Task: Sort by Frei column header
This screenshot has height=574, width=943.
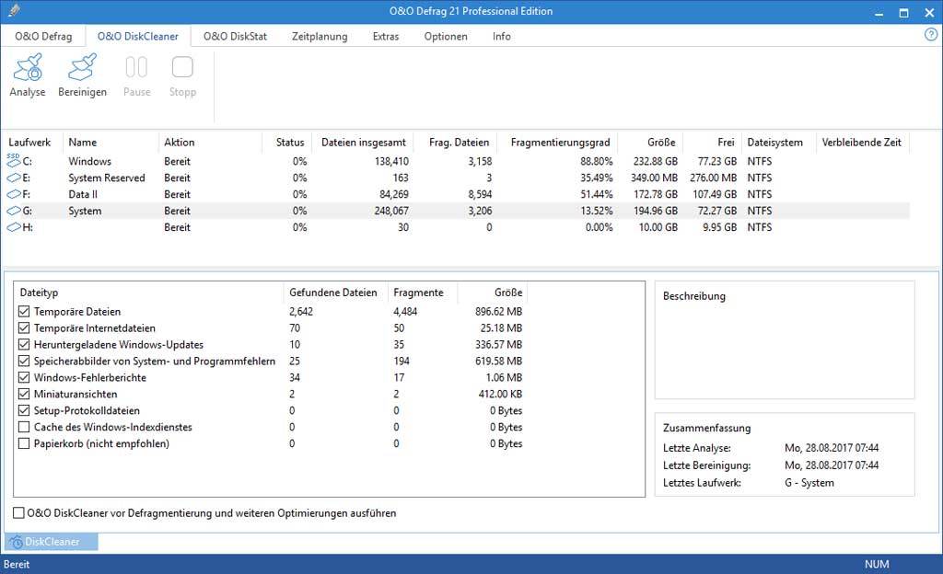Action: 726,143
